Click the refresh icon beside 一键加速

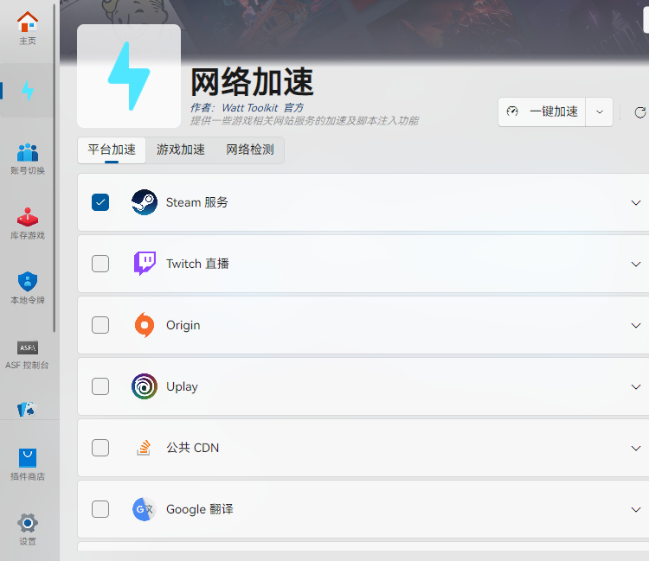coord(639,112)
